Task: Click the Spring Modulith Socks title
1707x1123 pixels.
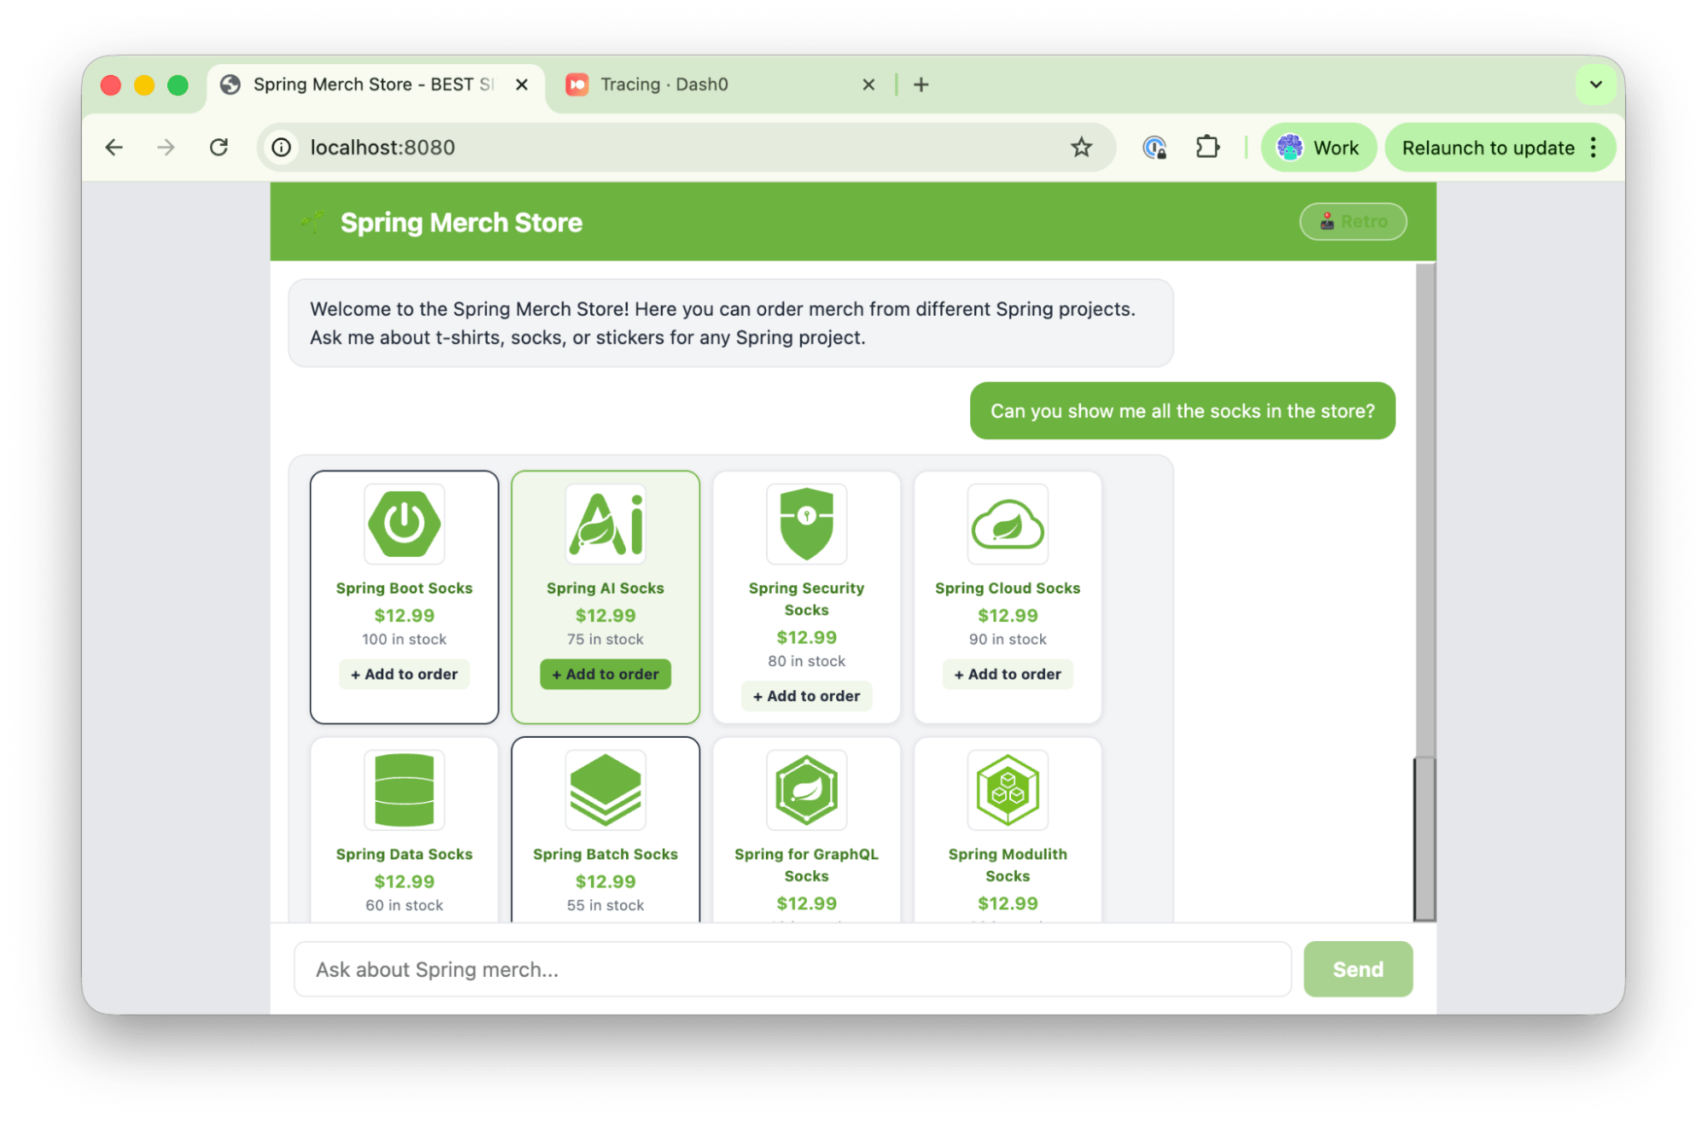Action: pyautogui.click(x=1008, y=865)
